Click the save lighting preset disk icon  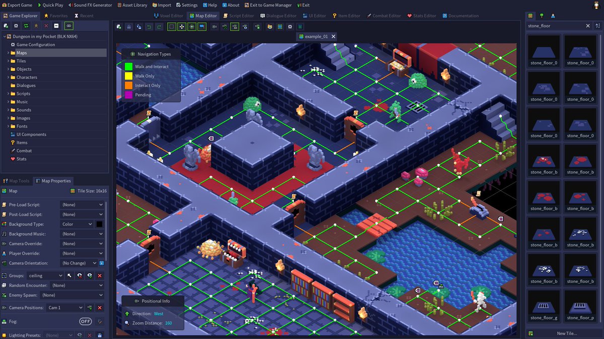[100, 335]
